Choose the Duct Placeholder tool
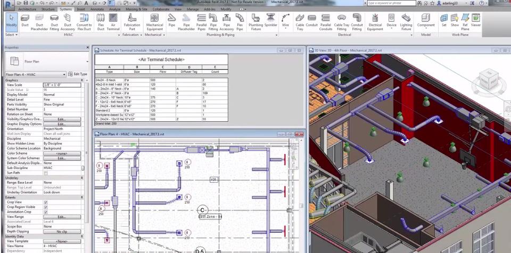Viewport: 511px width, 253px height. click(x=39, y=22)
